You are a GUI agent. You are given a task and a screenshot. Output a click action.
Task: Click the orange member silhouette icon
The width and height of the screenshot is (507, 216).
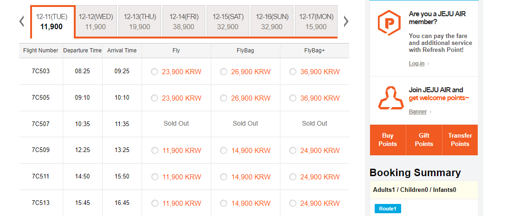(x=391, y=97)
